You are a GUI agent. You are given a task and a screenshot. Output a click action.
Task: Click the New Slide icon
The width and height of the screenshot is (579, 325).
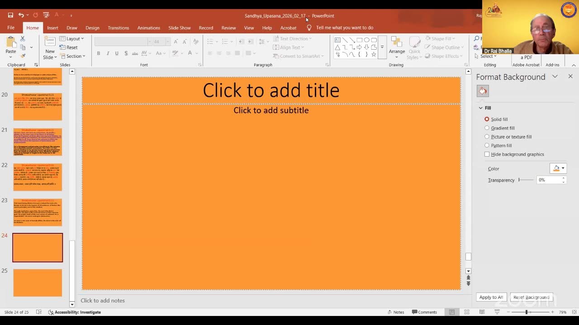50,42
